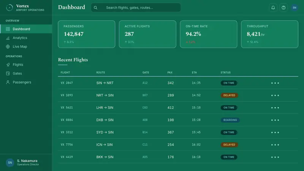The height and width of the screenshot is (171, 304).
Task: Sort by the STATUS column header
Action: point(225,73)
